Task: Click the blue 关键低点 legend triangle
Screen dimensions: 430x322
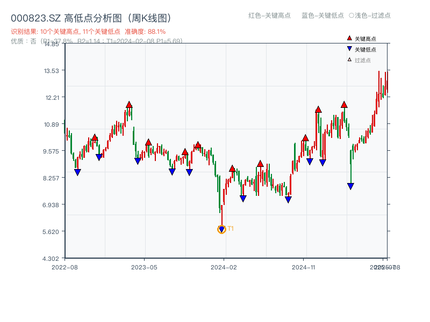Action: point(349,49)
